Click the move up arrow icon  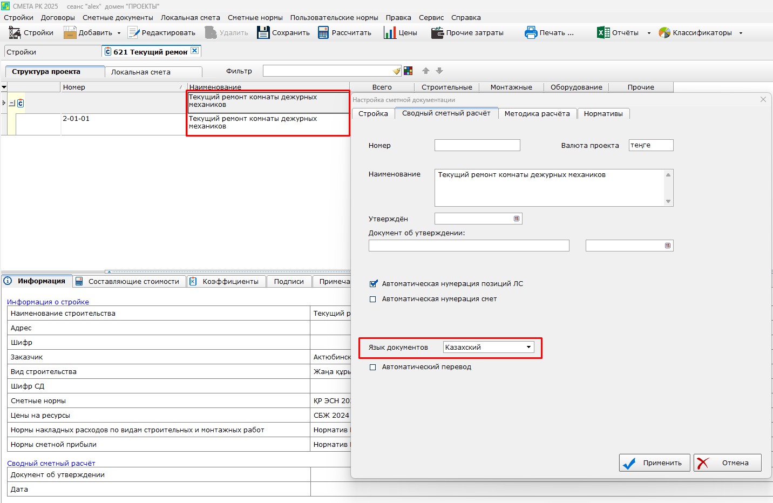click(x=426, y=71)
